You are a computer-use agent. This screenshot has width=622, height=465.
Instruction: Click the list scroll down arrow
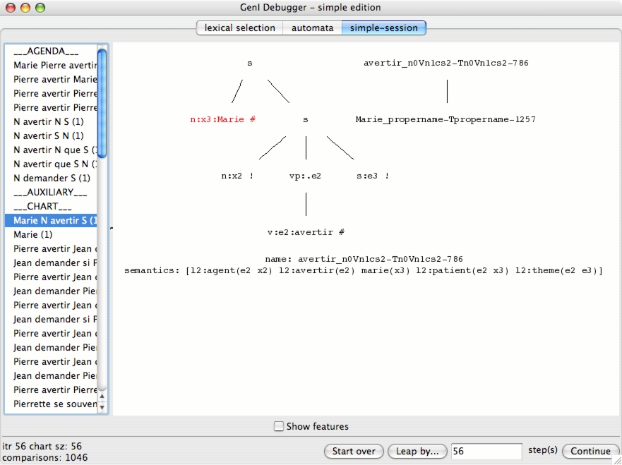coord(102,407)
